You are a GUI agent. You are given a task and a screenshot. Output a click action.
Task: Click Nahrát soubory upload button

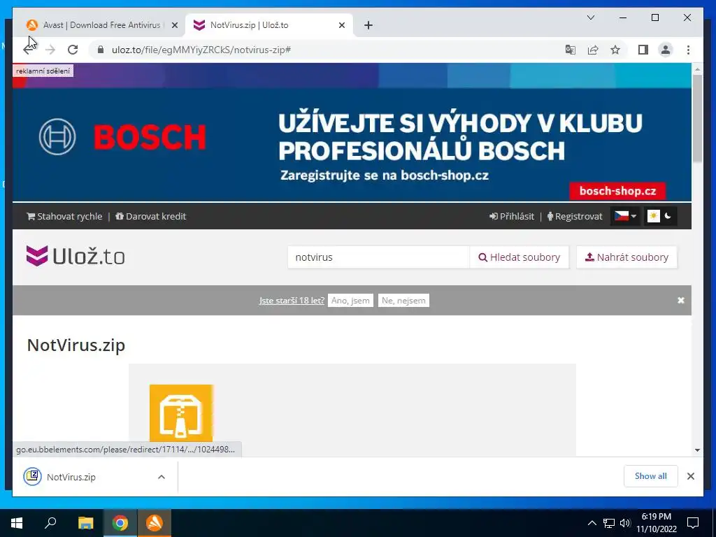point(626,257)
